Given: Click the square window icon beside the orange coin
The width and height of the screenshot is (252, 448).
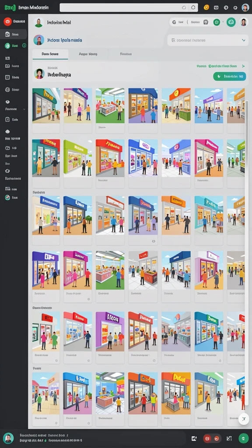Looking at the screenshot, I should [216, 7].
